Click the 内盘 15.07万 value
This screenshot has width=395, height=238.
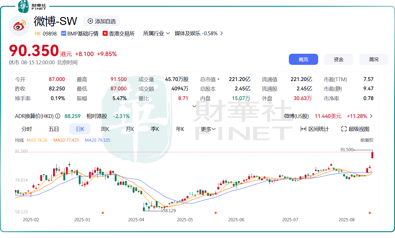coord(241,98)
